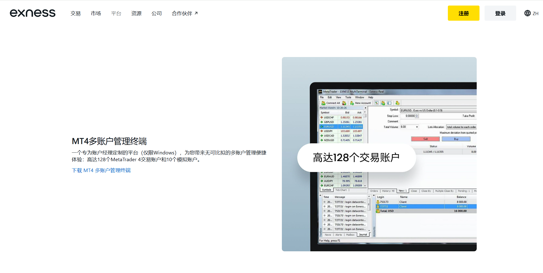543x273 pixels.
Task: Select the USDCAD row in Market Watch
Action: coord(341,136)
